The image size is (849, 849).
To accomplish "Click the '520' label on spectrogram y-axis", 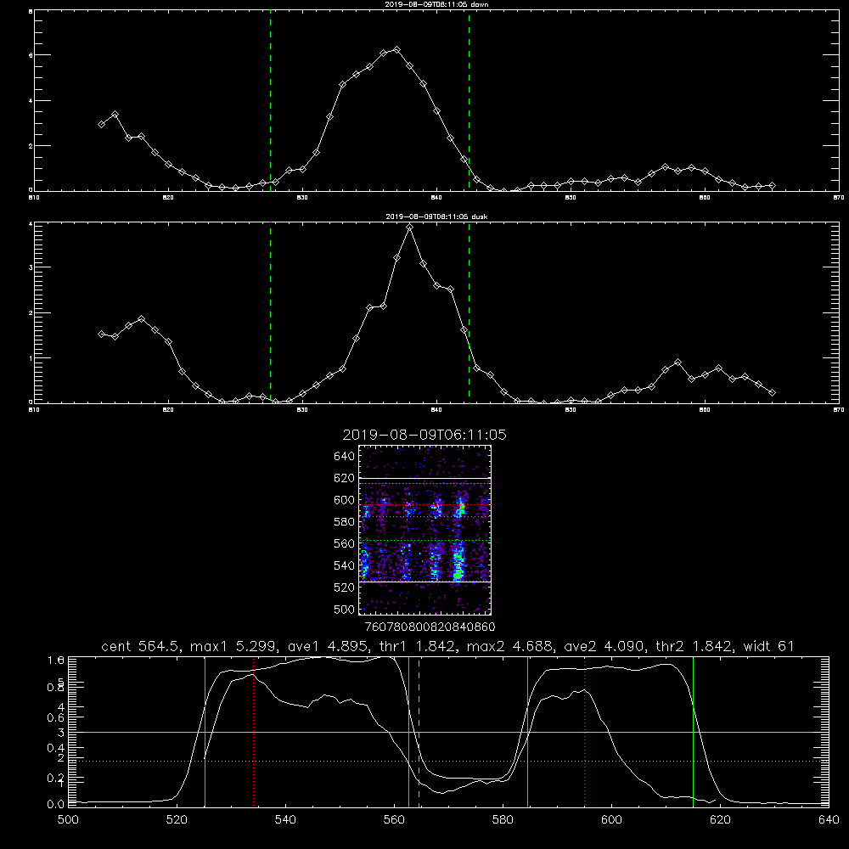I will [x=345, y=588].
